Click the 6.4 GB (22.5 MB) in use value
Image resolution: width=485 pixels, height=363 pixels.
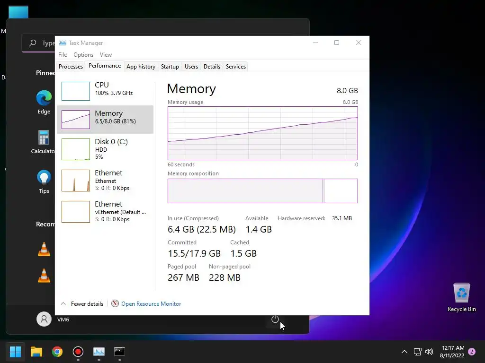(x=202, y=229)
